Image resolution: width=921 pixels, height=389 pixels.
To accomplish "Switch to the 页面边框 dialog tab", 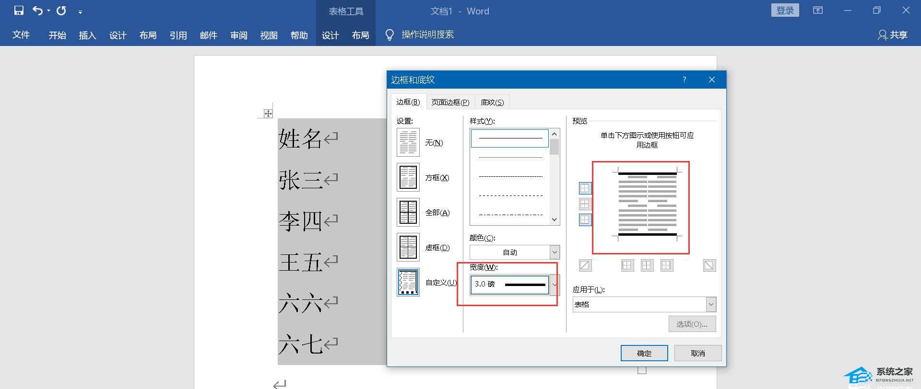I will [450, 102].
